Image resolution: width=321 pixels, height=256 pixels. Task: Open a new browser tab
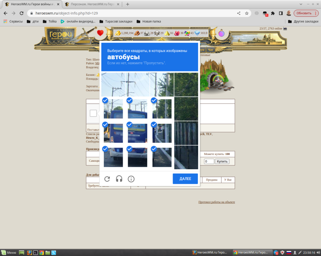tap(128, 4)
